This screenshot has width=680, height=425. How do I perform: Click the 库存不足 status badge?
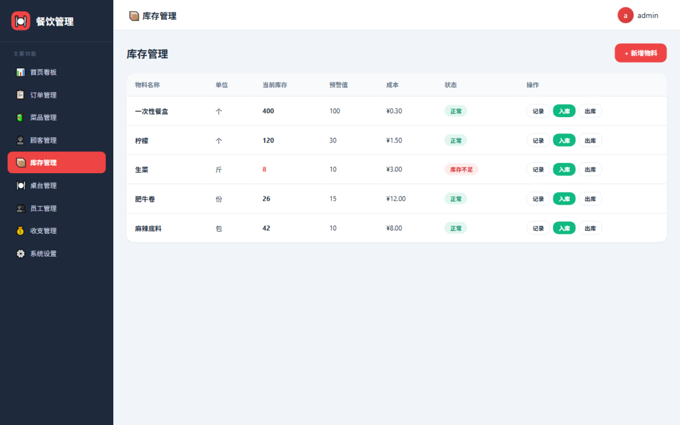pyautogui.click(x=461, y=170)
